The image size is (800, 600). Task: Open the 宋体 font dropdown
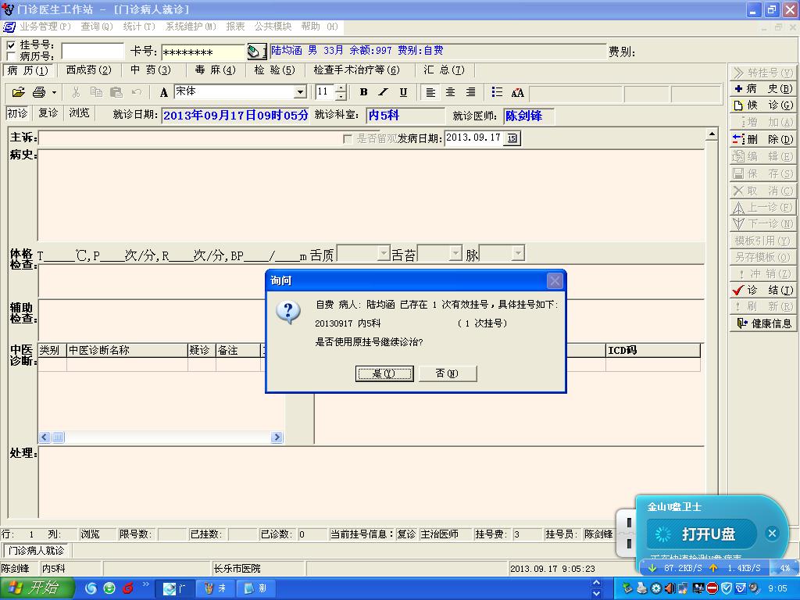[x=300, y=92]
